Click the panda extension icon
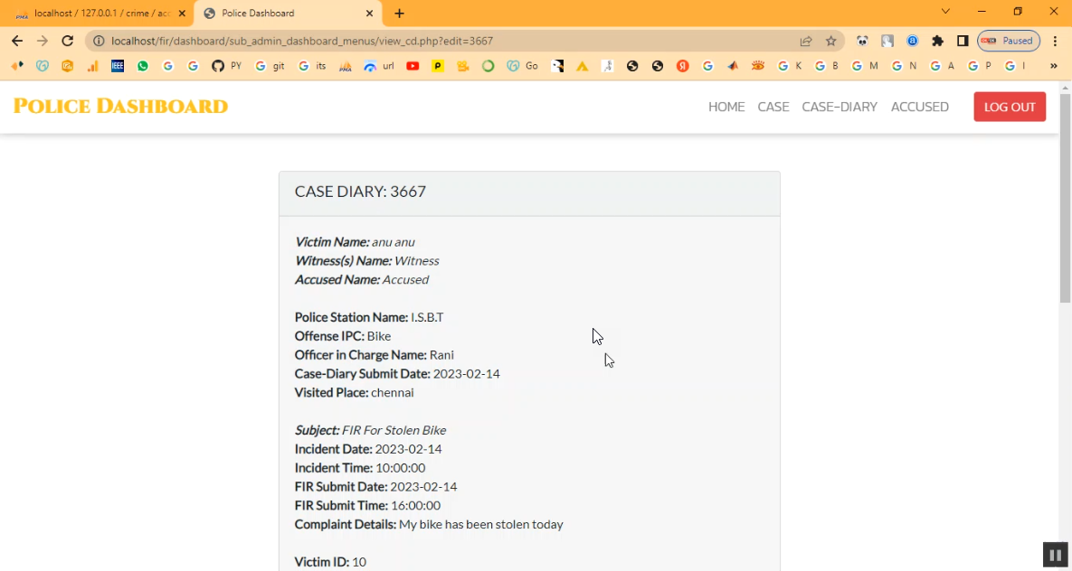The height and width of the screenshot is (571, 1072). [x=862, y=41]
